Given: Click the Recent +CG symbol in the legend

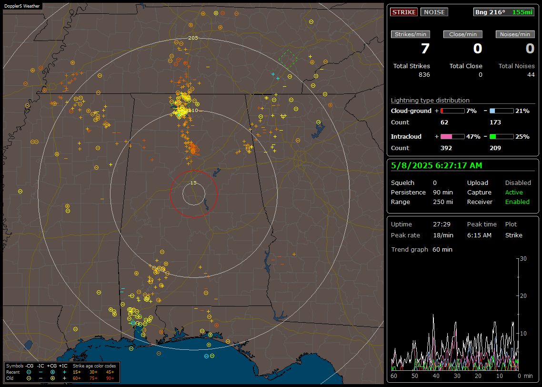Looking at the screenshot, I should click(x=52, y=372).
